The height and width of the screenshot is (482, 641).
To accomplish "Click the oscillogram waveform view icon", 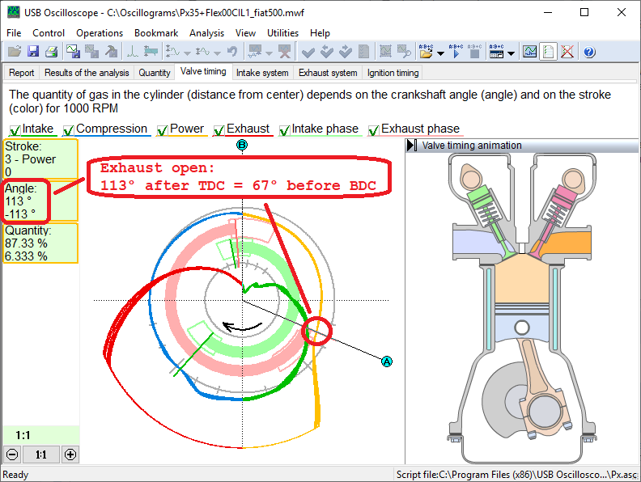I will click(529, 52).
